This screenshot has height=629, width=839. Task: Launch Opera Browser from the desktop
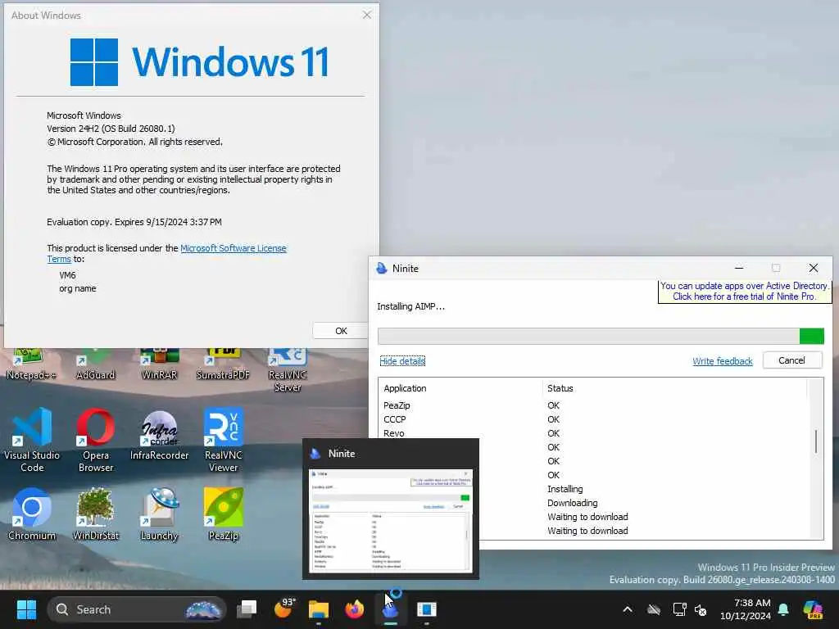tap(96, 440)
